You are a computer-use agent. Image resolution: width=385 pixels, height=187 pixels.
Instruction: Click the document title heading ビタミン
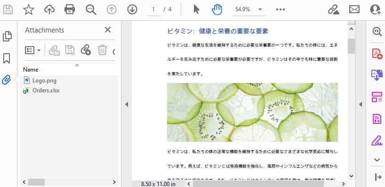point(217,31)
